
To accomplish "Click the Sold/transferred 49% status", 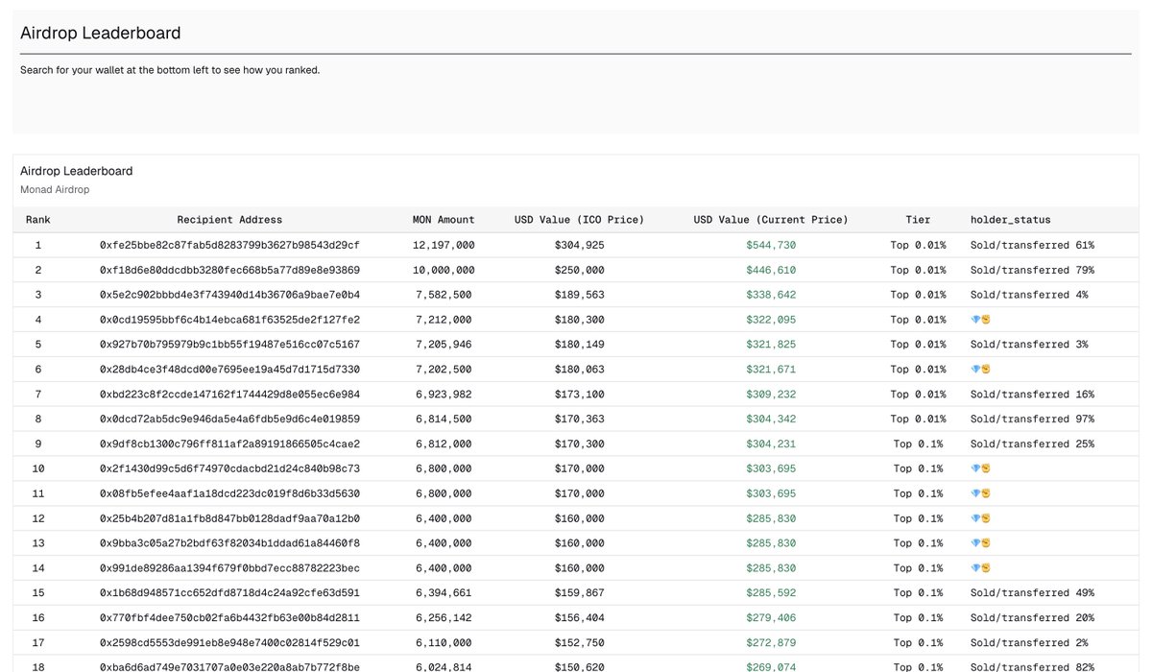I will [1032, 593].
